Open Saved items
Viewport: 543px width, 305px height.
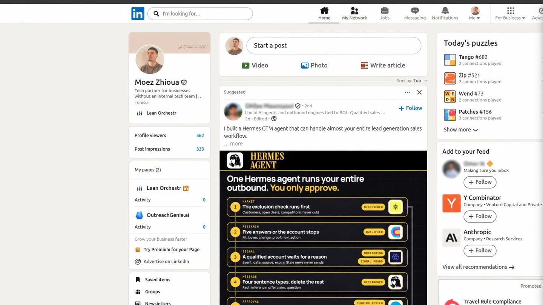(153, 280)
